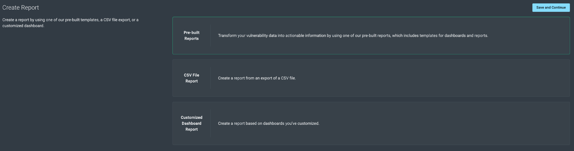The height and width of the screenshot is (151, 574).
Task: Click the Save and Continue button
Action: pyautogui.click(x=551, y=8)
